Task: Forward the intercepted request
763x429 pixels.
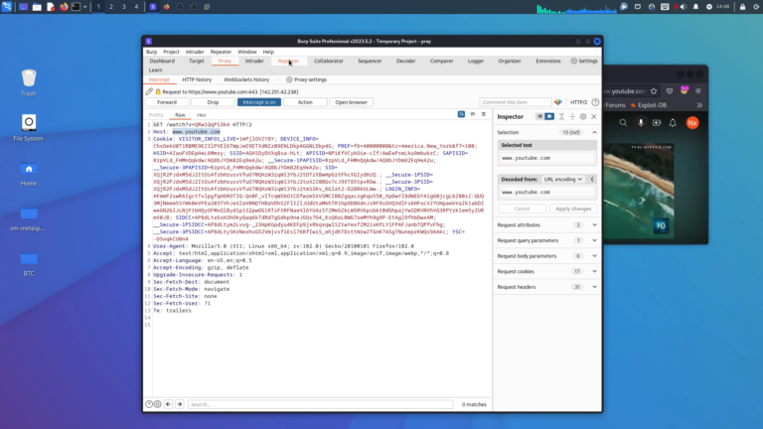Action: [167, 102]
